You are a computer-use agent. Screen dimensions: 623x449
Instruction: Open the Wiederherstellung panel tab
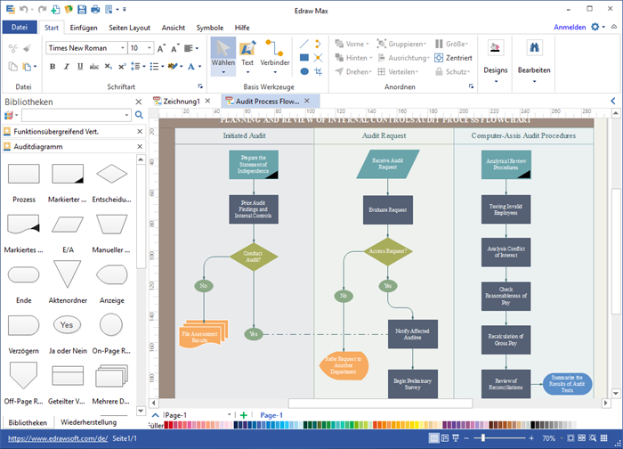point(89,422)
